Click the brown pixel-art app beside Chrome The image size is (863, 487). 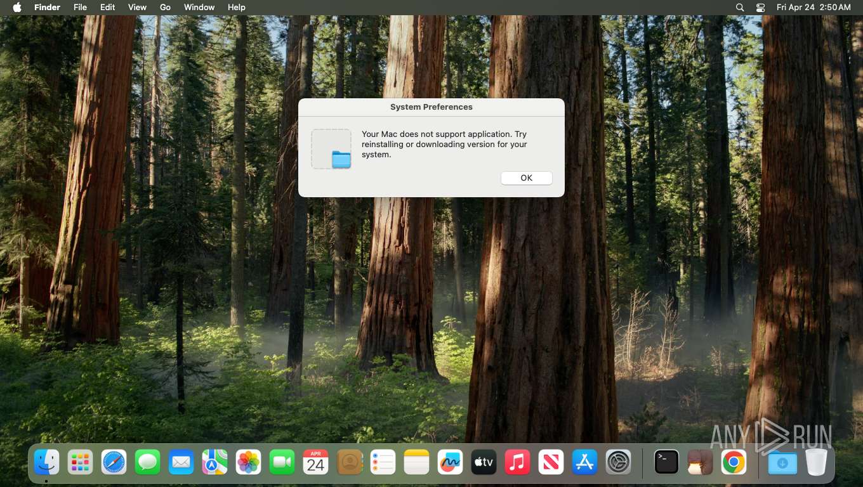[700, 462]
